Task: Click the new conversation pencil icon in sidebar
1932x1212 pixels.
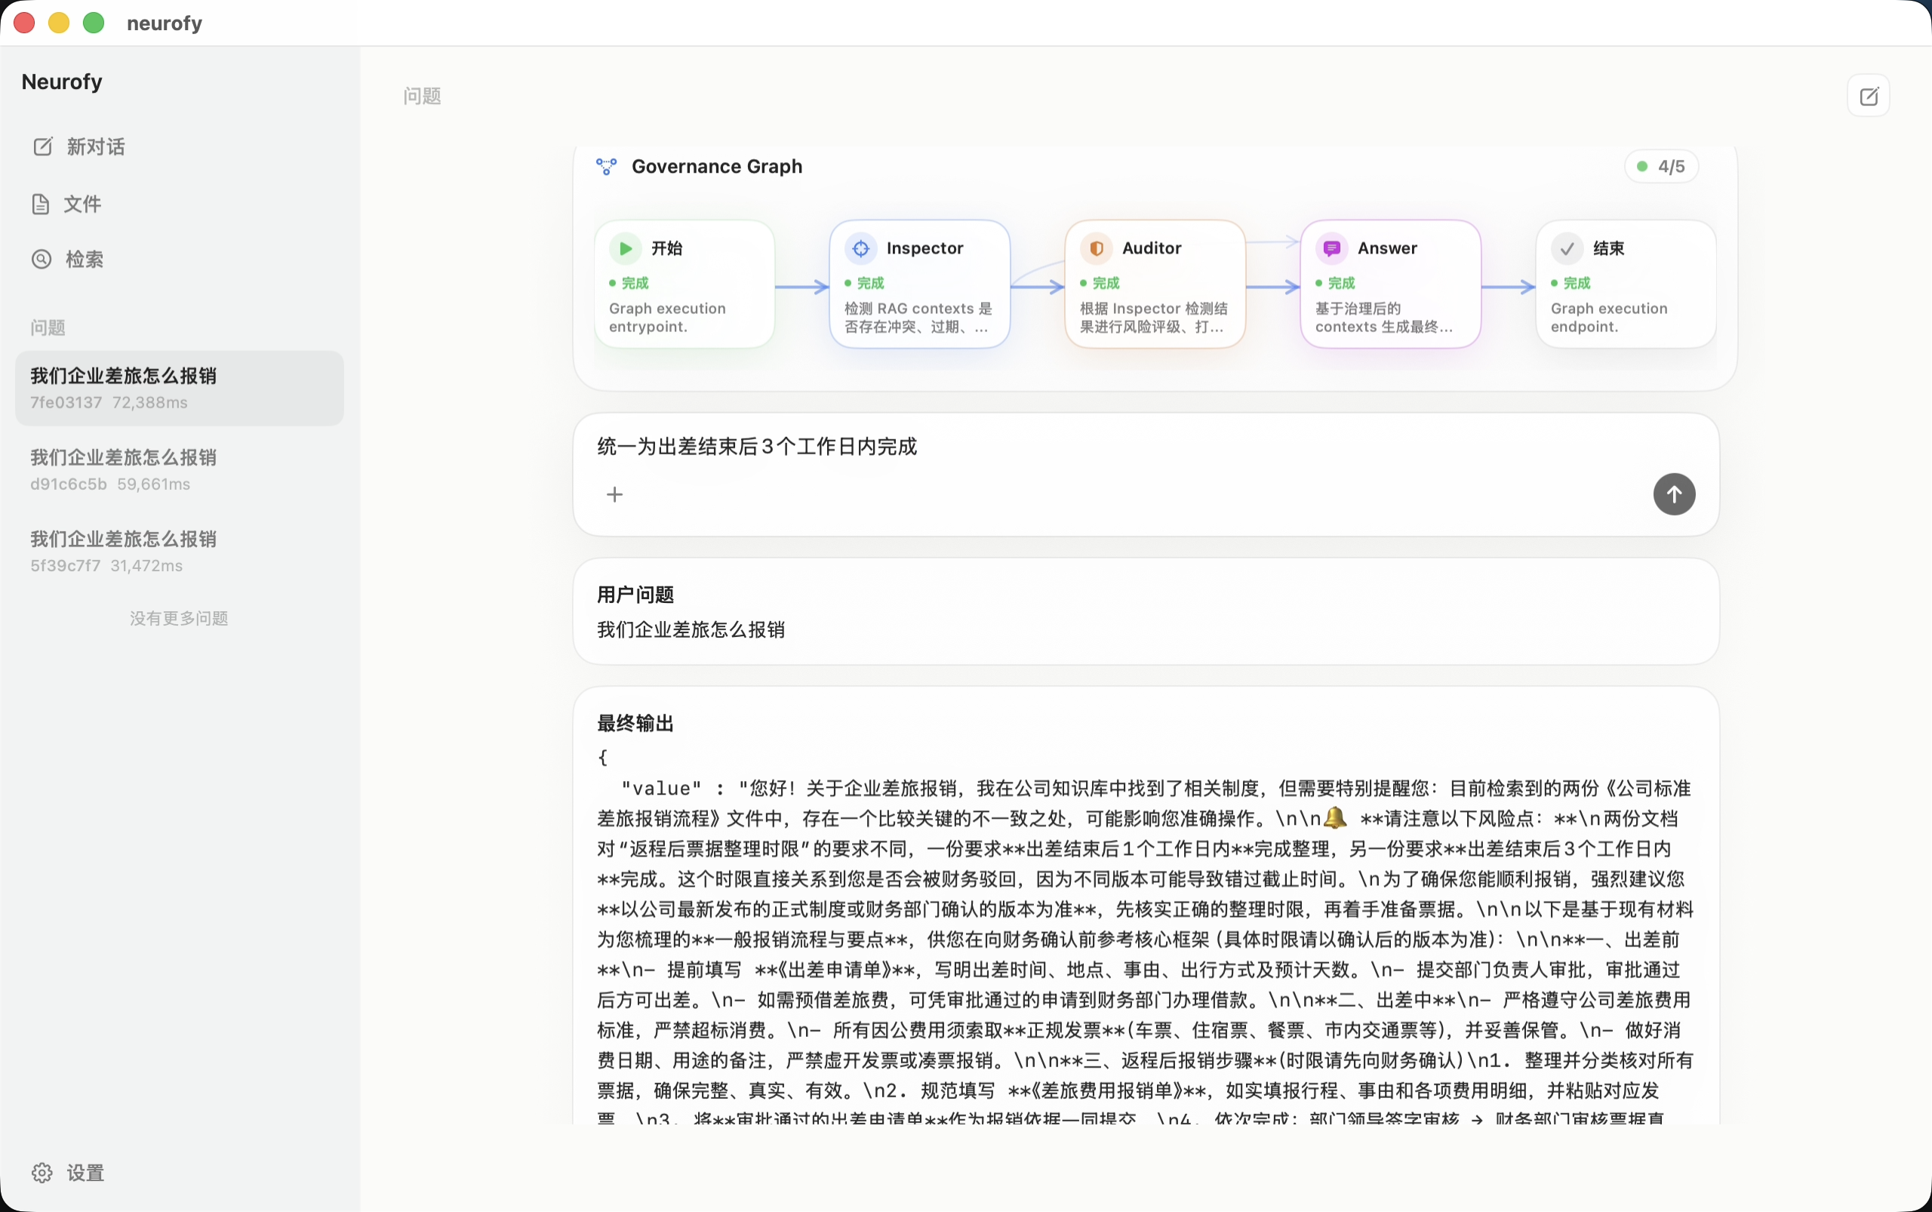Action: coord(42,146)
